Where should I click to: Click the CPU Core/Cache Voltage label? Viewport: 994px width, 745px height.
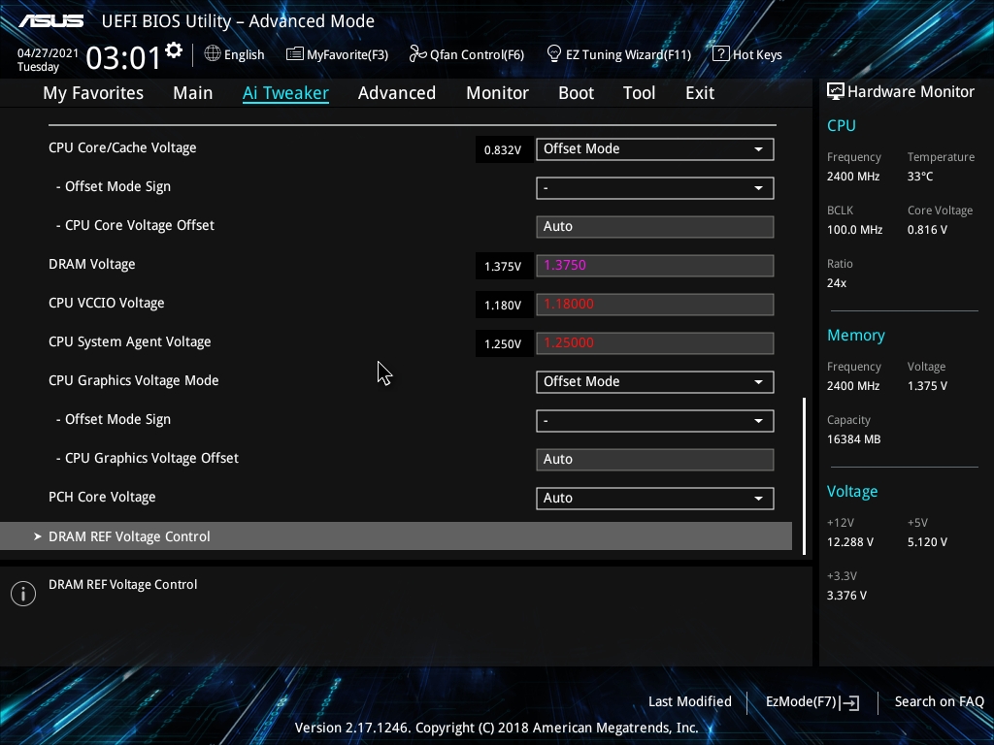click(122, 147)
